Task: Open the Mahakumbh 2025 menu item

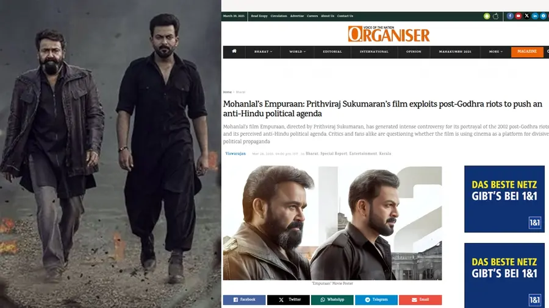Action: pos(455,52)
